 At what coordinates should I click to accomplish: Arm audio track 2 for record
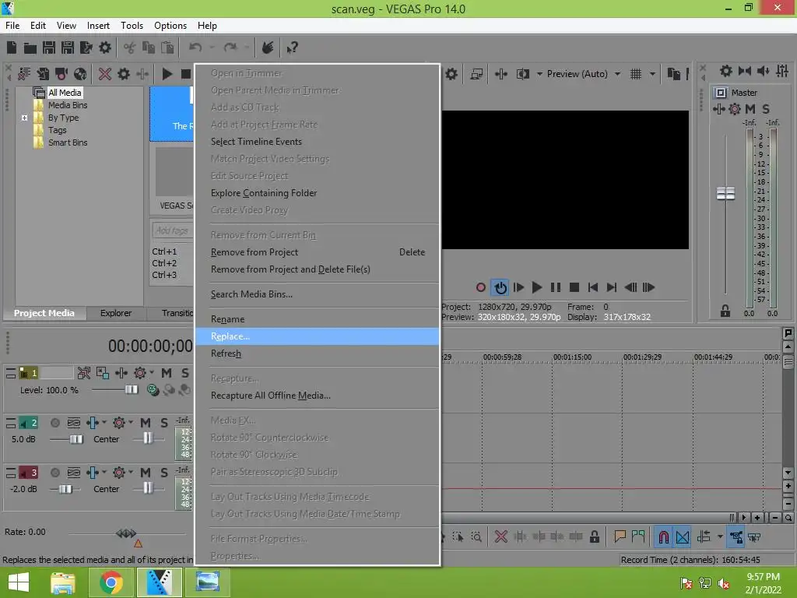55,423
